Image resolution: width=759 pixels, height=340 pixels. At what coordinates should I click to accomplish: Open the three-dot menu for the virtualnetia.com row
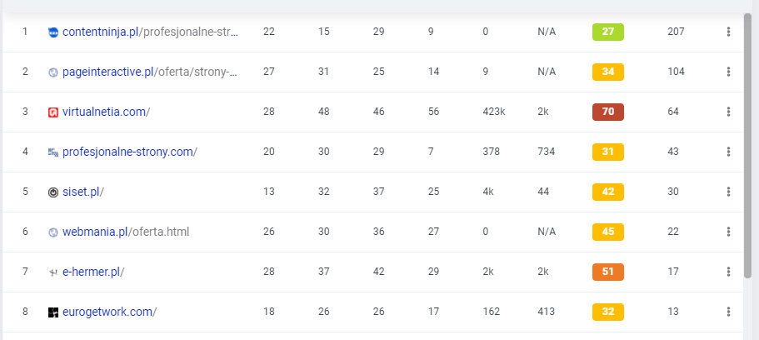[728, 112]
